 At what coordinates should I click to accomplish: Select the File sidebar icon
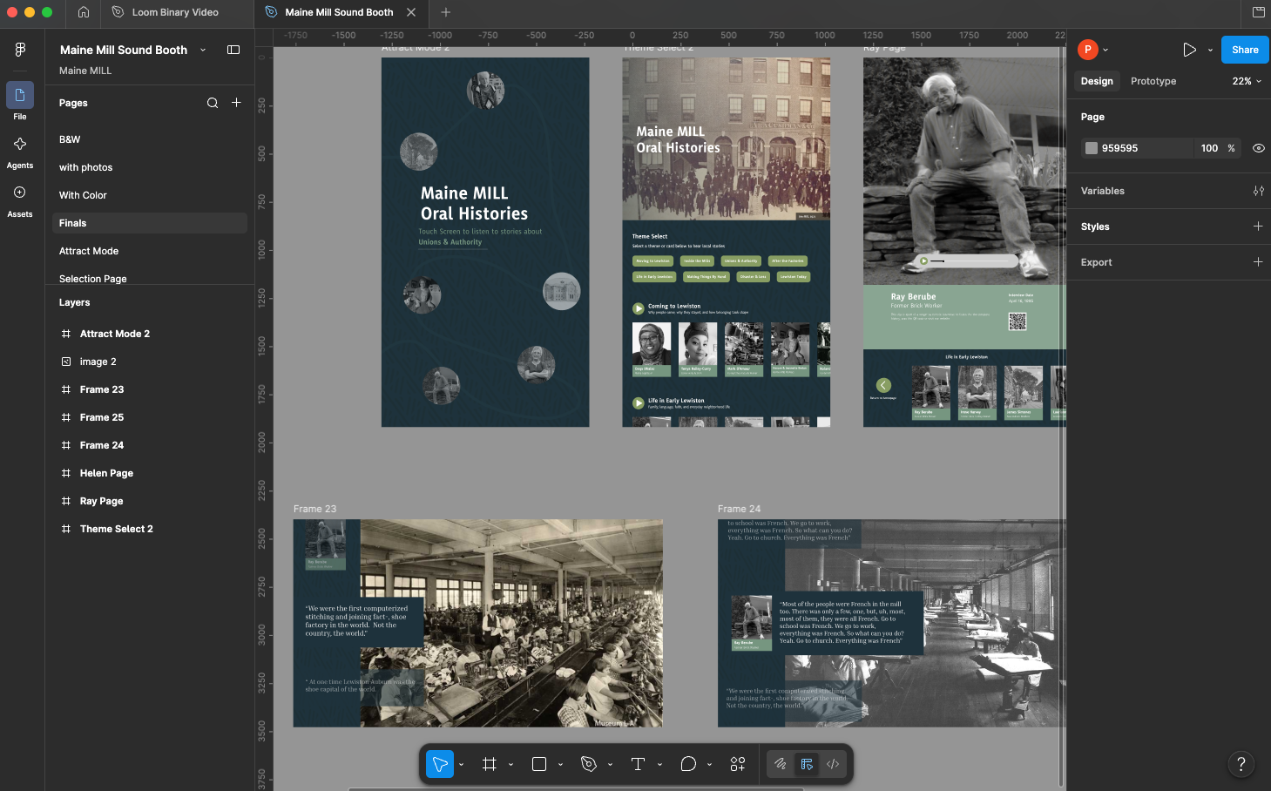click(x=20, y=95)
